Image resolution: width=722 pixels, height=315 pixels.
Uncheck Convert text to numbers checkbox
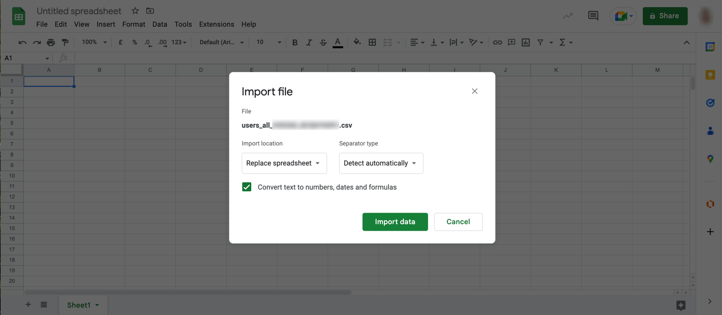(x=247, y=187)
